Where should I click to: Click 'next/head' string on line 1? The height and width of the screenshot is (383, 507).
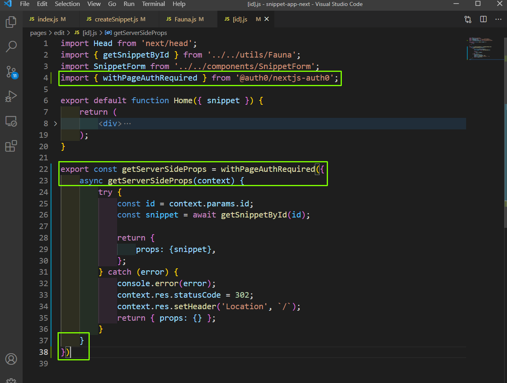pos(167,43)
